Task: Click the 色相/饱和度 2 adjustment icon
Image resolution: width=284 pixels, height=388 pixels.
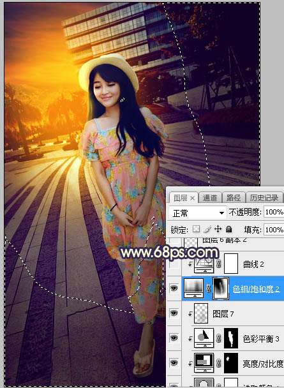Action: 194,288
